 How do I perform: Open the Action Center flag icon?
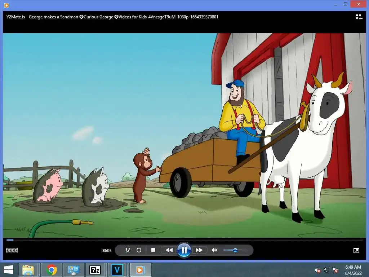335,270
